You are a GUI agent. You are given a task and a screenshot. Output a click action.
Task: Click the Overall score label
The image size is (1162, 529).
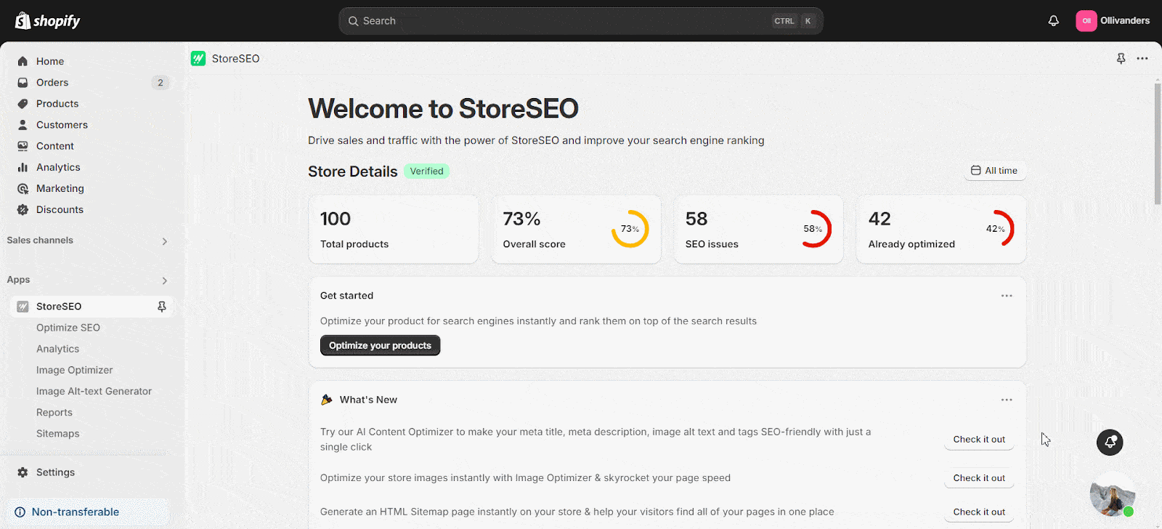[x=534, y=244]
